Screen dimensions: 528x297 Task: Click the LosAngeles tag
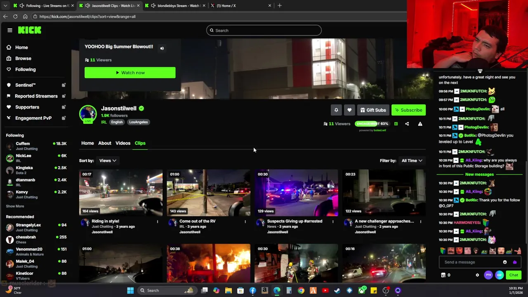(138, 122)
